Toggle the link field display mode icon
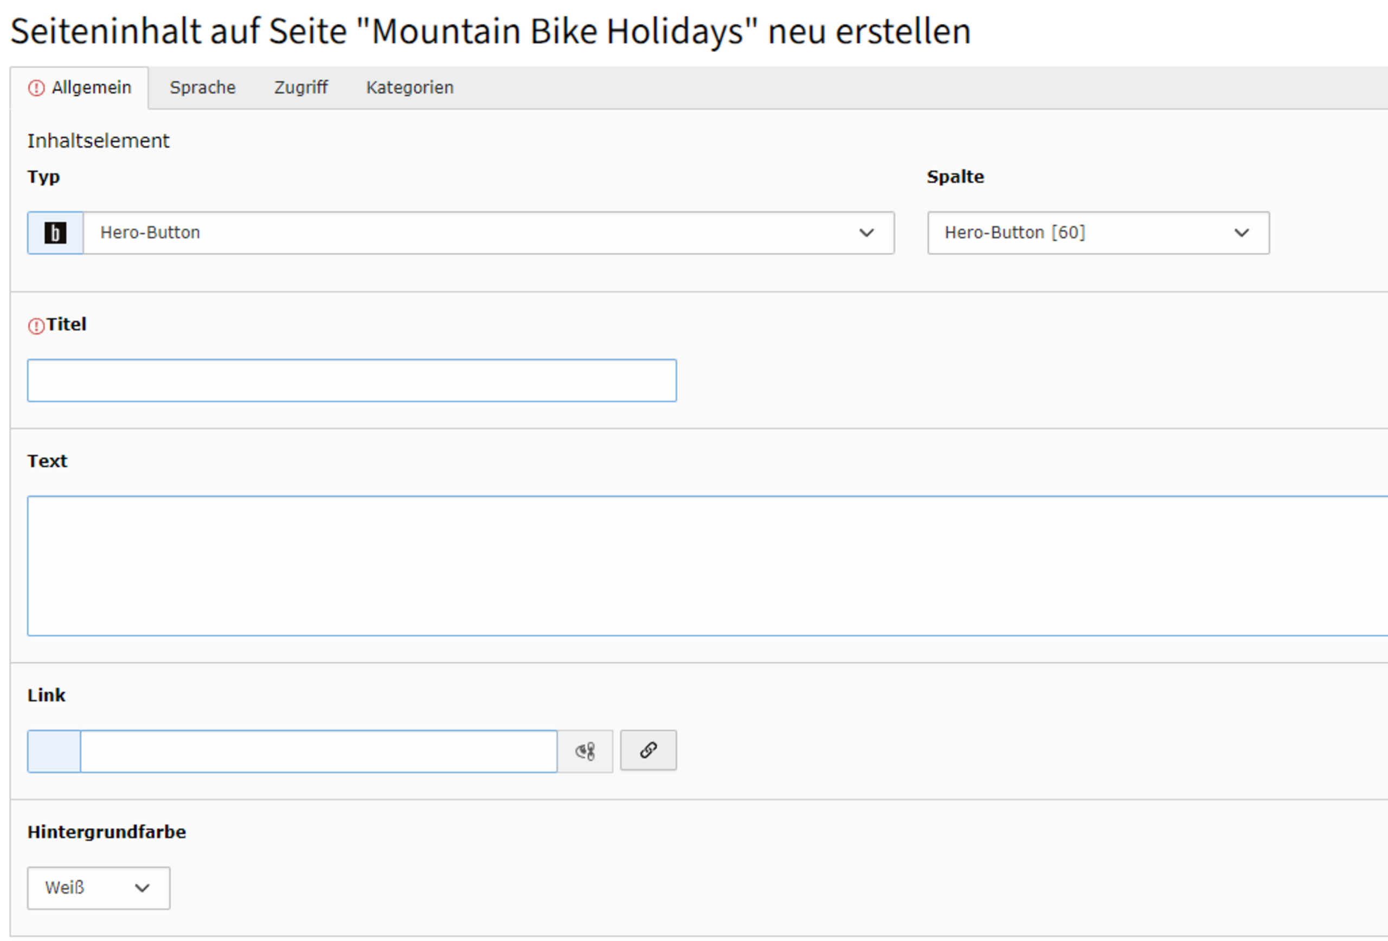The image size is (1388, 941). 584,751
